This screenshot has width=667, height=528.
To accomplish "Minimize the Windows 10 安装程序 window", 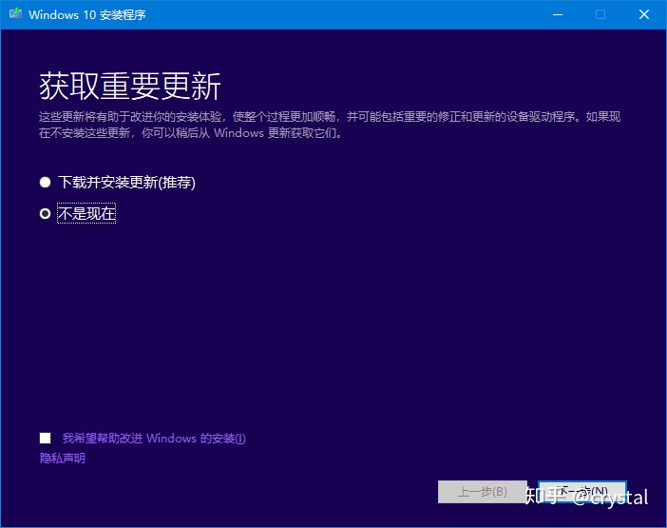I will (x=558, y=14).
